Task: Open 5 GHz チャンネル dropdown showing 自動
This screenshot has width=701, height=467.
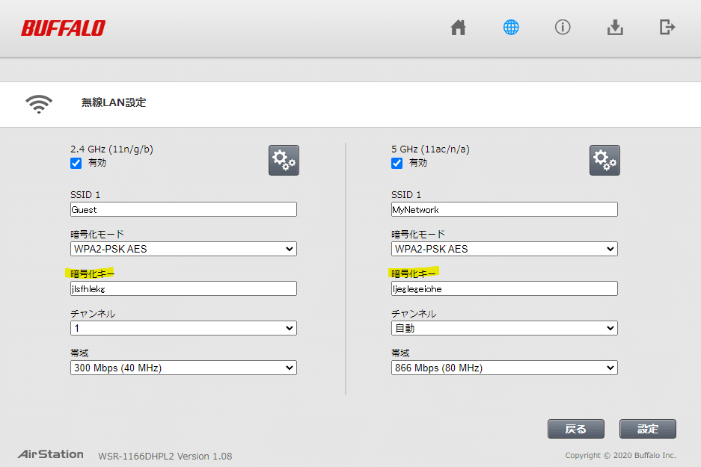Action: (504, 328)
